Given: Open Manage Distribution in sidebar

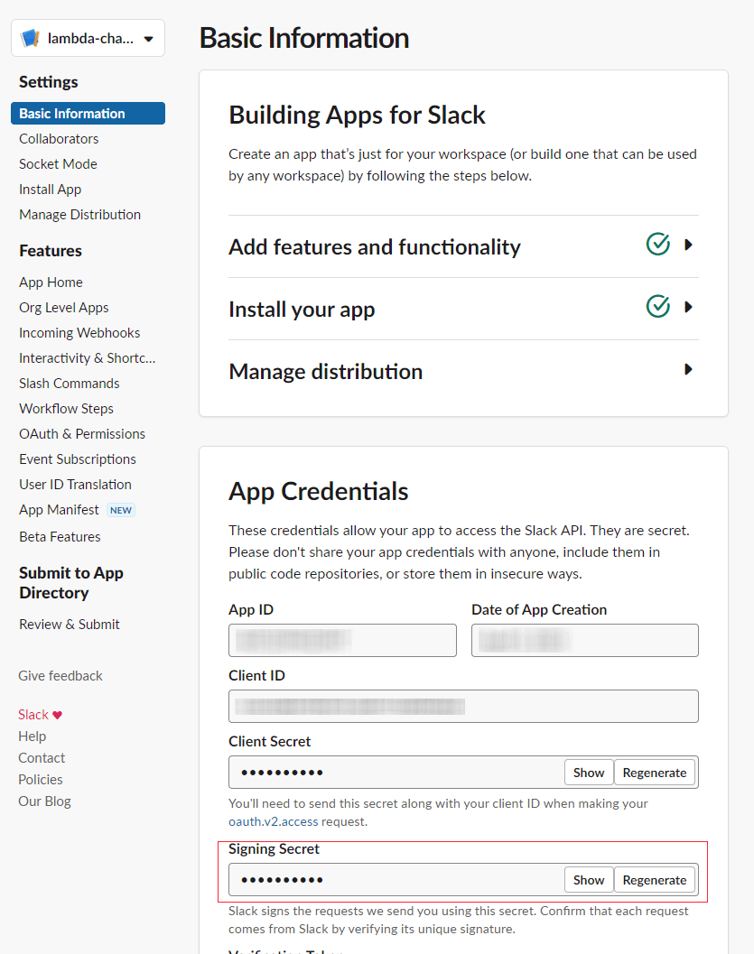Looking at the screenshot, I should (79, 215).
